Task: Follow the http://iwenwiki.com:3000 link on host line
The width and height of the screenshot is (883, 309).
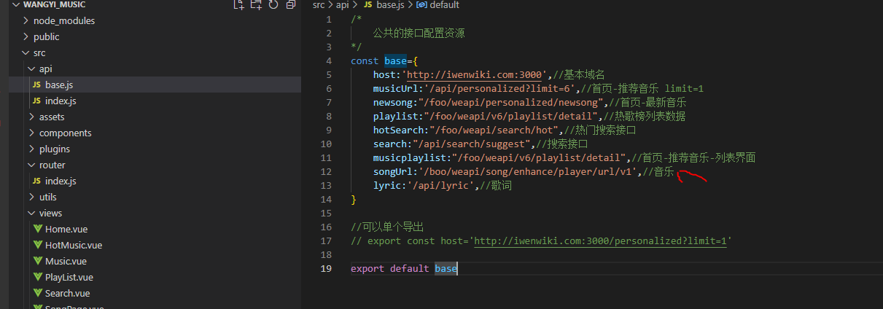Action: point(475,75)
